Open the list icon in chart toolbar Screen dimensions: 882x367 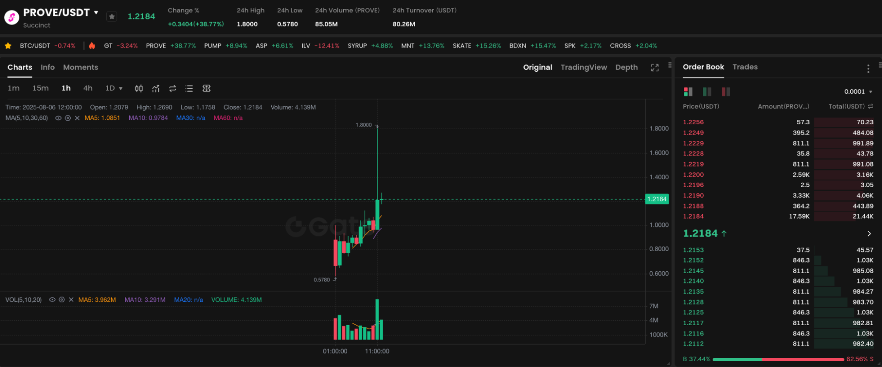189,89
